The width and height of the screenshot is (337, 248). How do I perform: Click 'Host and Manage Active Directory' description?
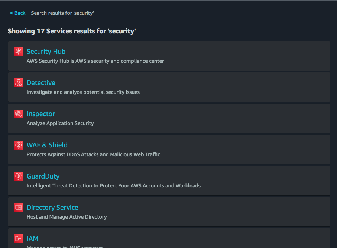coord(67,217)
